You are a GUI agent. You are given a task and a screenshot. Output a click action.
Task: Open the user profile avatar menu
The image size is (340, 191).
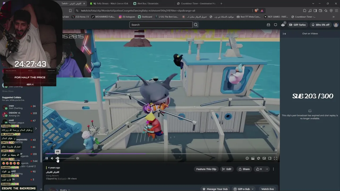[x=336, y=25]
